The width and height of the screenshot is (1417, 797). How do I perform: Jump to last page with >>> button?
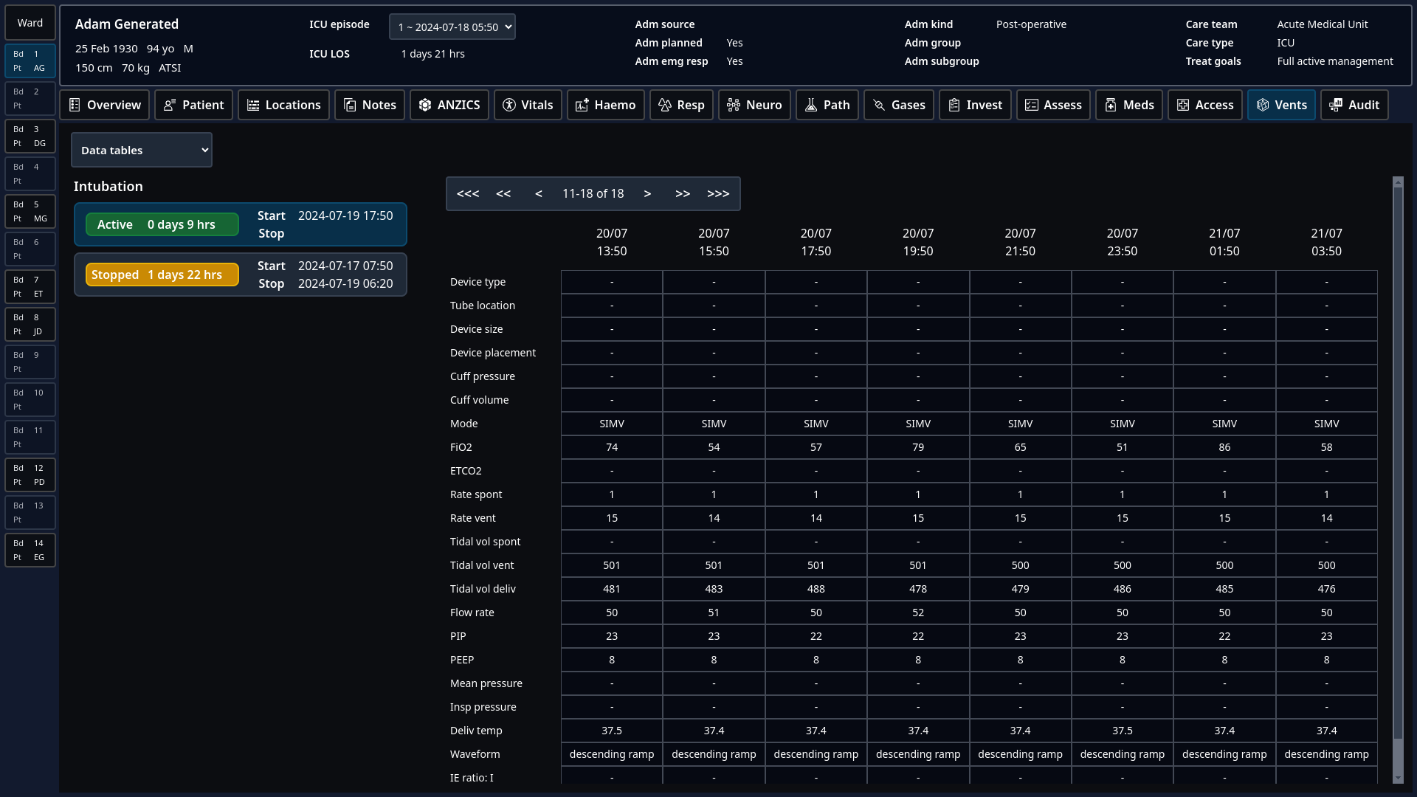coord(718,193)
